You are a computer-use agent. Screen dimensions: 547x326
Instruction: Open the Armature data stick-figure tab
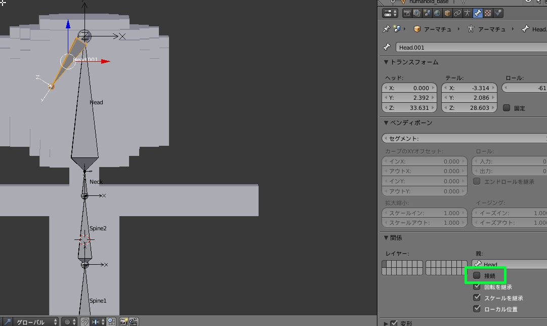pyautogui.click(x=468, y=13)
